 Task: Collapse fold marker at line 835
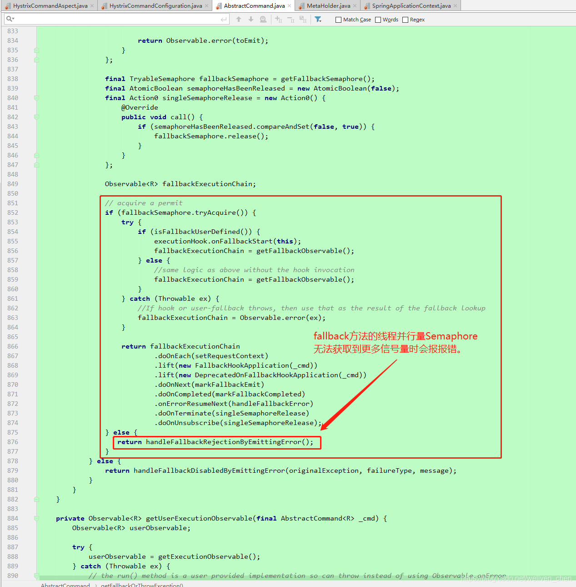tap(36, 50)
